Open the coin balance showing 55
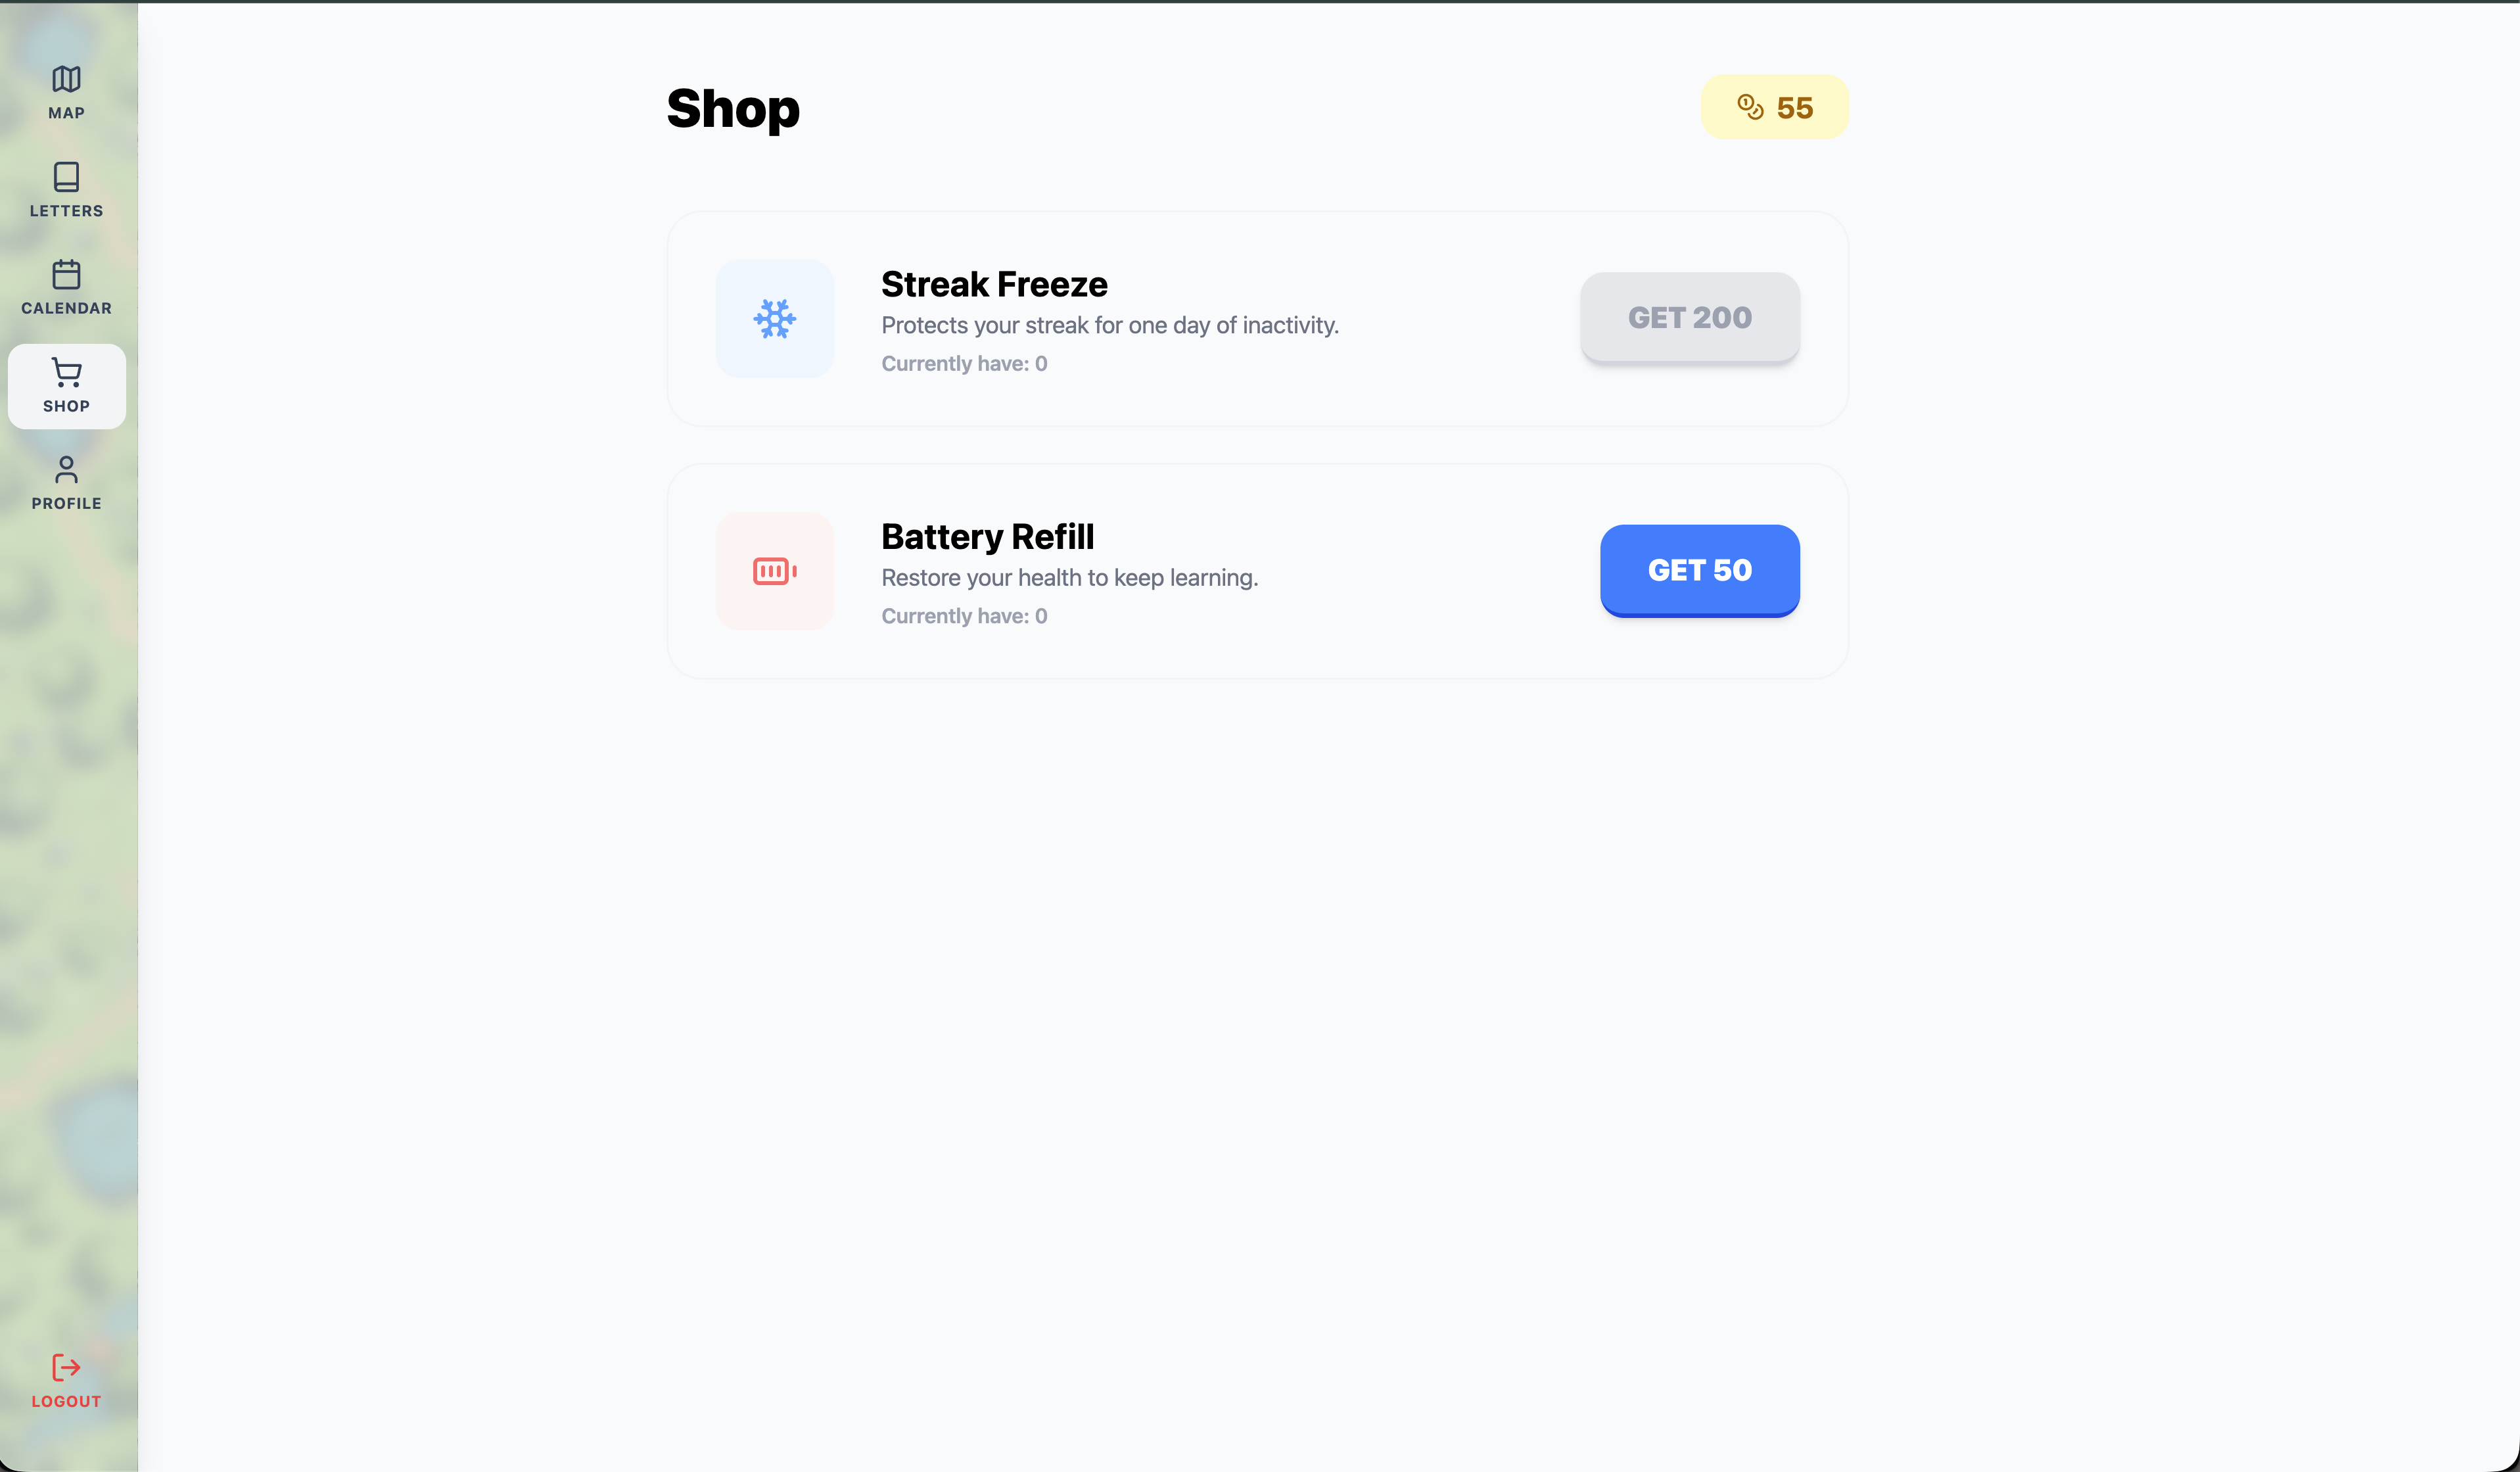Viewport: 2520px width, 1472px height. 1775,107
